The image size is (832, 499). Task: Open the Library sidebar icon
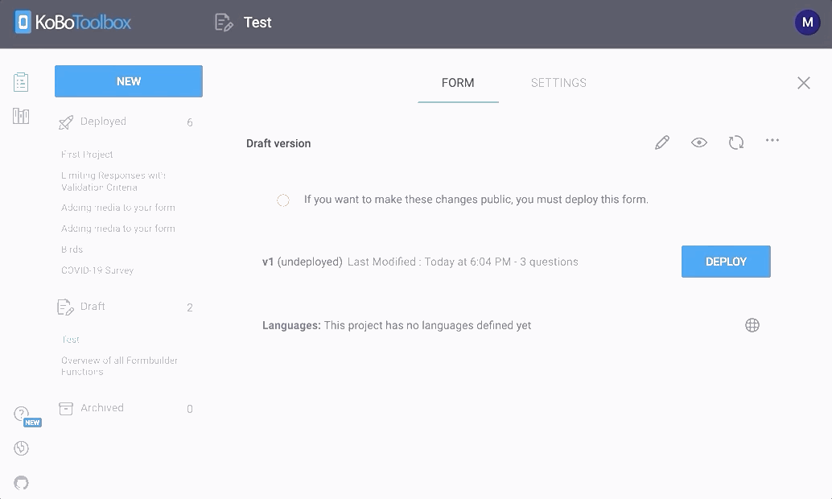pyautogui.click(x=21, y=117)
